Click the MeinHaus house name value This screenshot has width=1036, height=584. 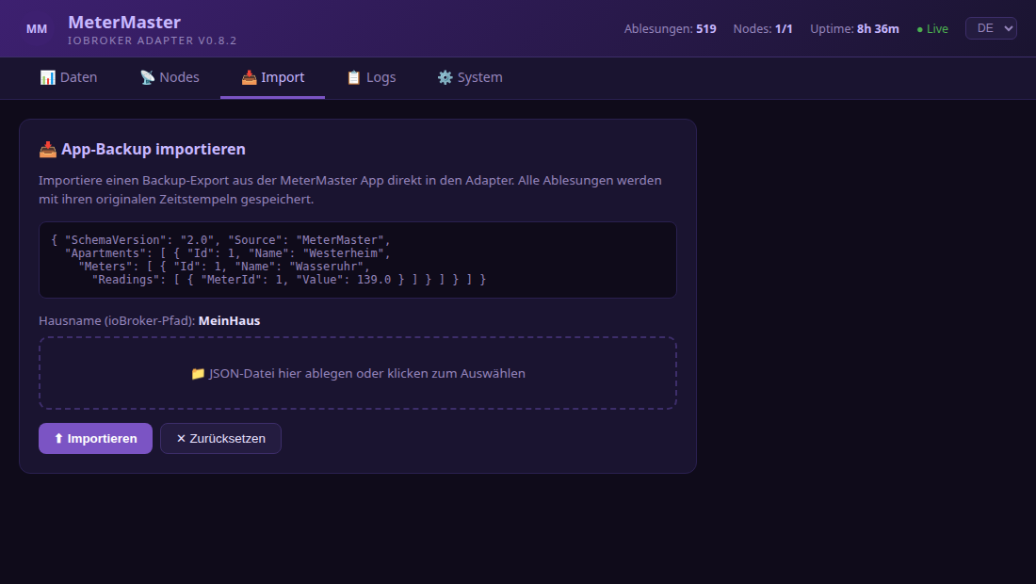tap(229, 321)
